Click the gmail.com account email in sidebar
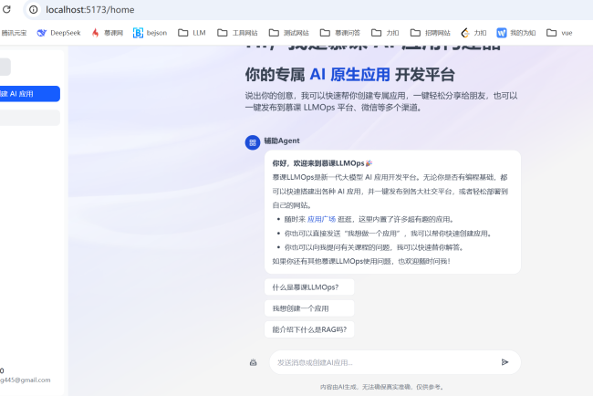This screenshot has height=396, width=593. [x=25, y=380]
